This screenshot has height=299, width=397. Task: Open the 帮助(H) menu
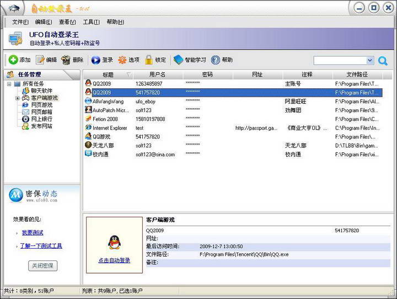[x=115, y=22]
